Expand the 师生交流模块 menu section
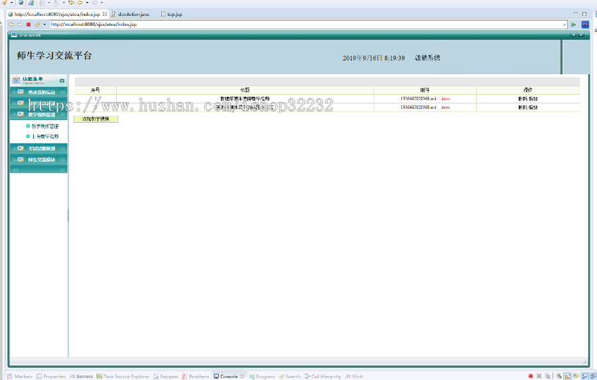 [38, 160]
